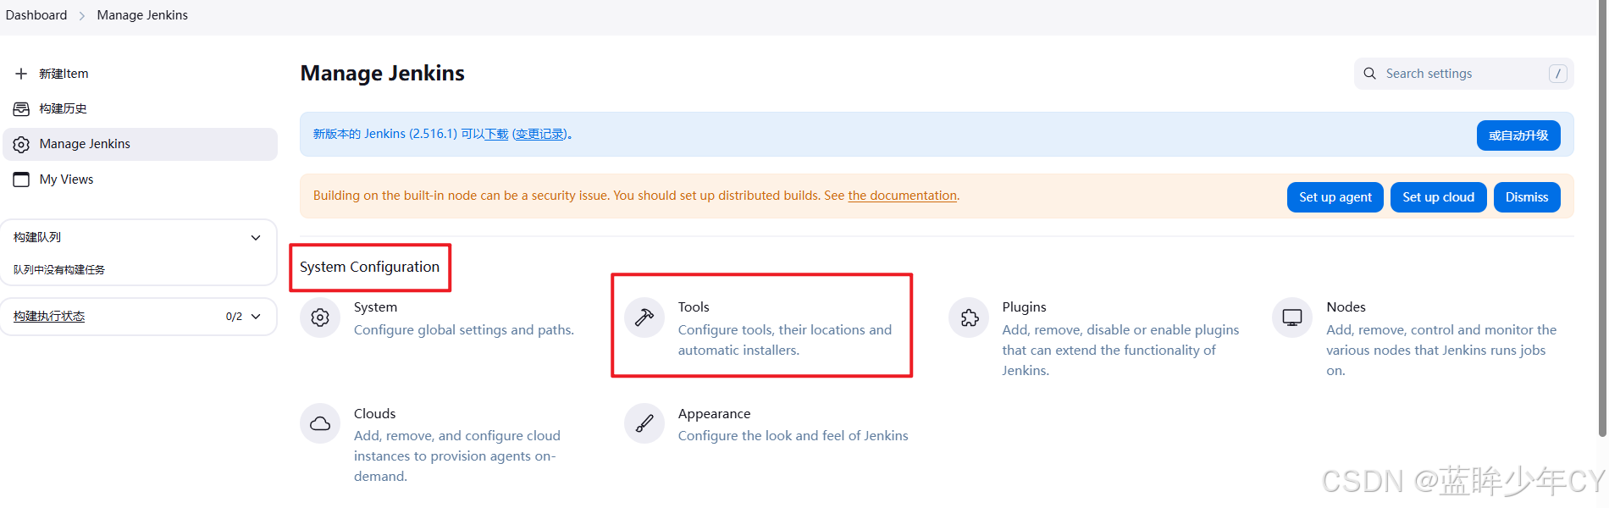Click the 构建执行状态 link
1609x508 pixels.
(x=49, y=317)
